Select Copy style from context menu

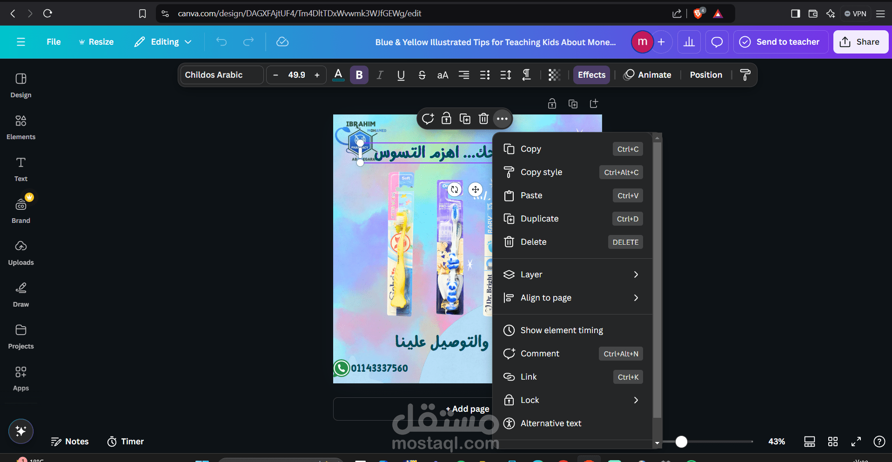tap(573, 172)
